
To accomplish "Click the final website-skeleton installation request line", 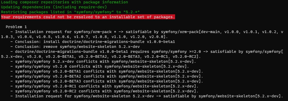I will pos(147,96).
